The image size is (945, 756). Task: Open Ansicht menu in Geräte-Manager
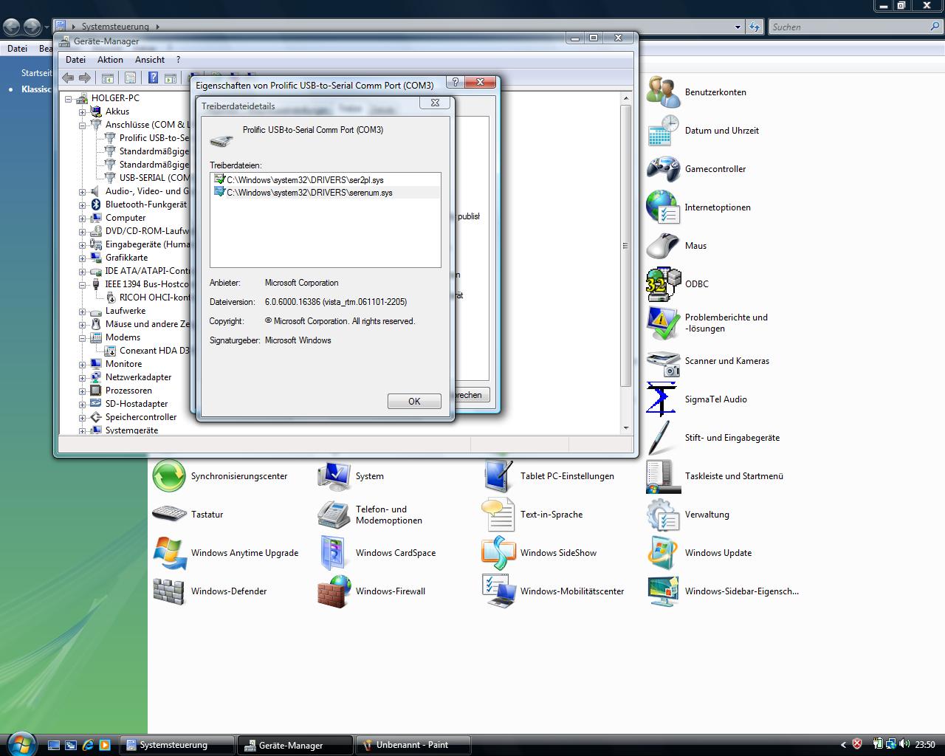tap(150, 60)
